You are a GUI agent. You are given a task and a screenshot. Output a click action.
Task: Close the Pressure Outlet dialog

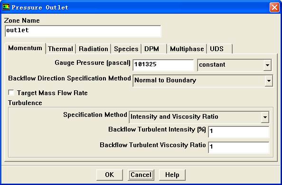pyautogui.click(x=274, y=8)
